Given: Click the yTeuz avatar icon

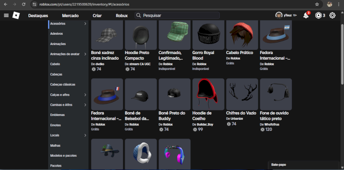Looking at the screenshot, I should tap(279, 15).
